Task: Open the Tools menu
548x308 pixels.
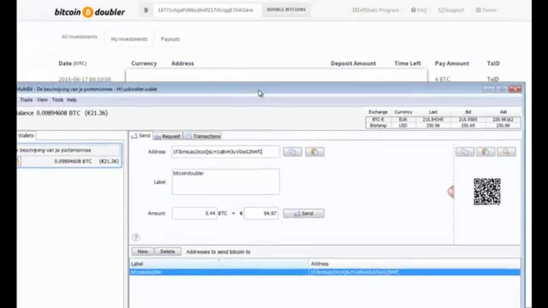Action: [x=57, y=100]
